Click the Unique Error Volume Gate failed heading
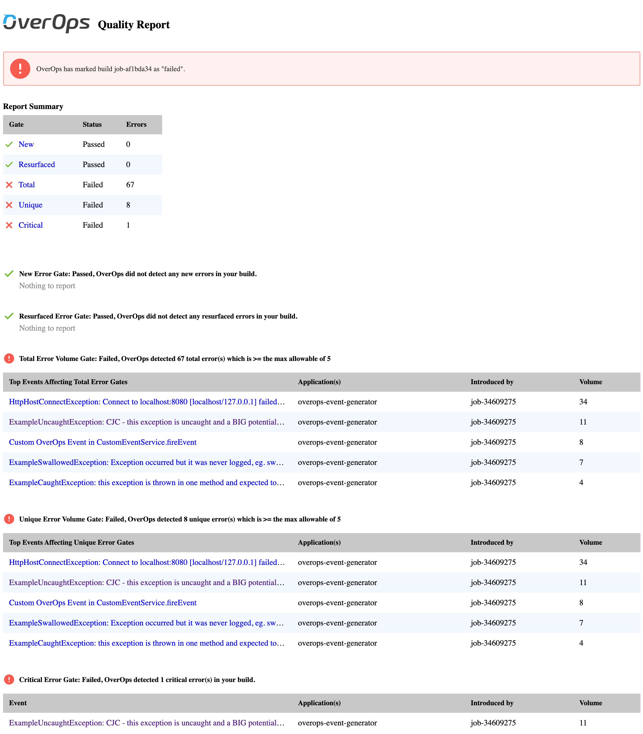Image resolution: width=643 pixels, height=734 pixels. [x=180, y=519]
